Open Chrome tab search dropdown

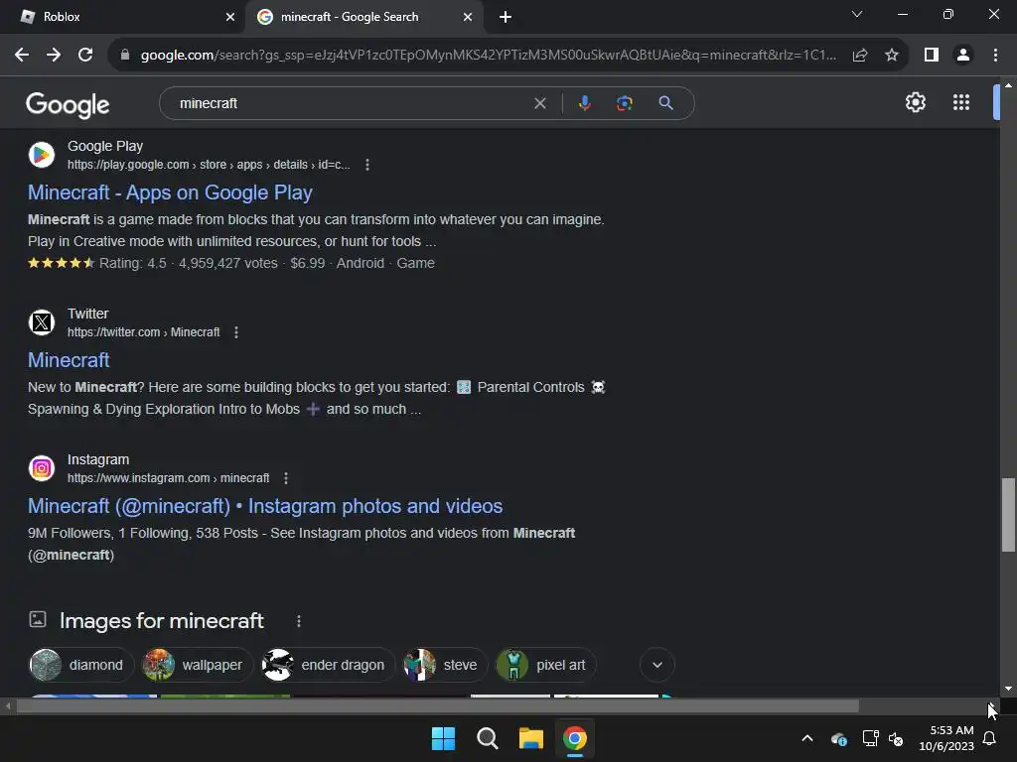point(857,14)
